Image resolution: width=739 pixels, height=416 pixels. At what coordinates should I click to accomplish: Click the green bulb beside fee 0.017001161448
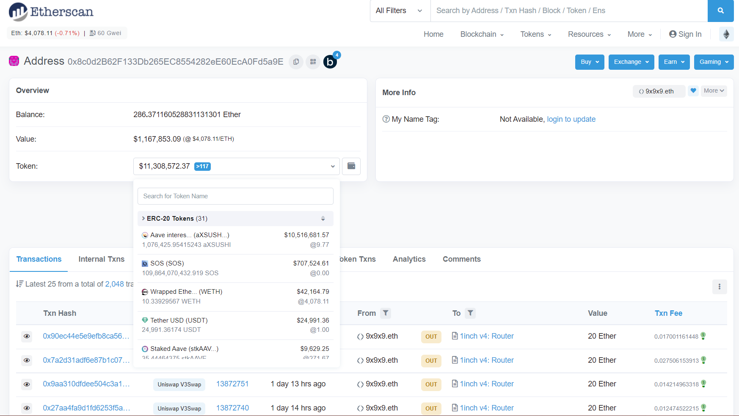[x=703, y=336]
